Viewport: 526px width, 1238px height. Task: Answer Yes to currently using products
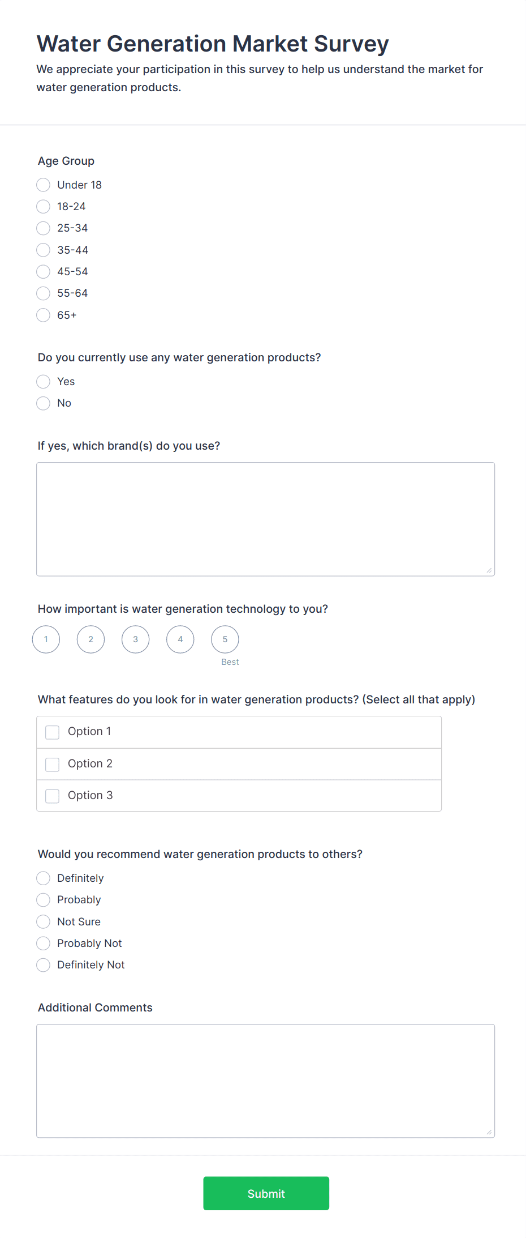tap(44, 382)
